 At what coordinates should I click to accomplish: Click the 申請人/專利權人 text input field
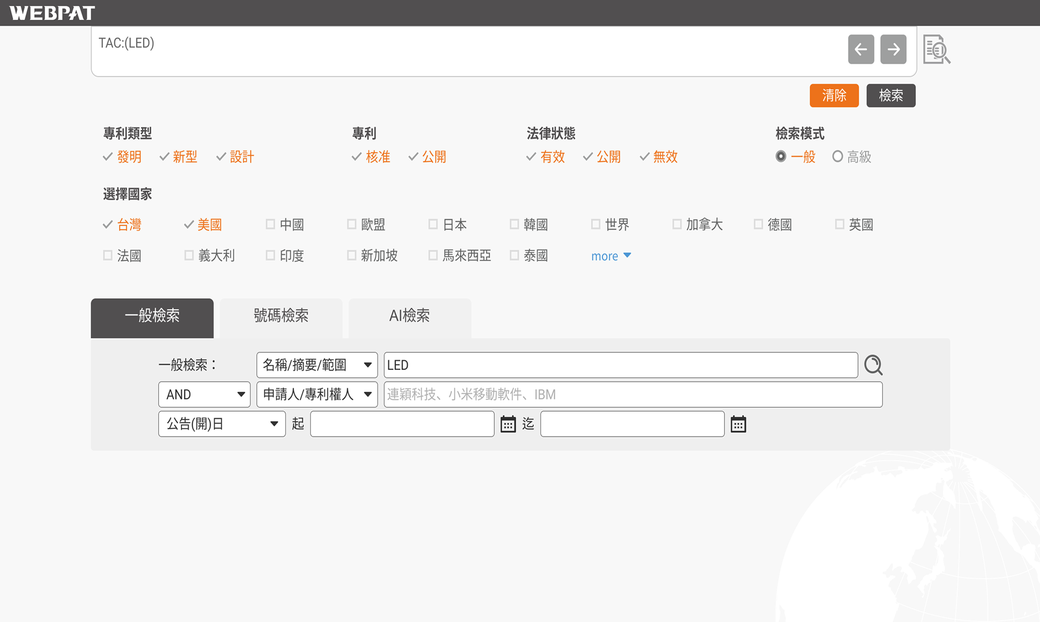(x=633, y=394)
